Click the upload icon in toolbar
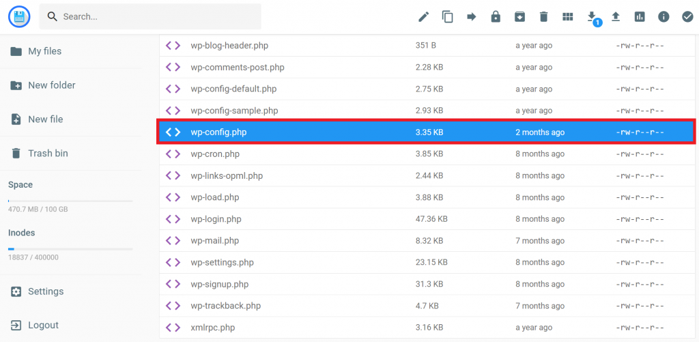 (x=616, y=17)
